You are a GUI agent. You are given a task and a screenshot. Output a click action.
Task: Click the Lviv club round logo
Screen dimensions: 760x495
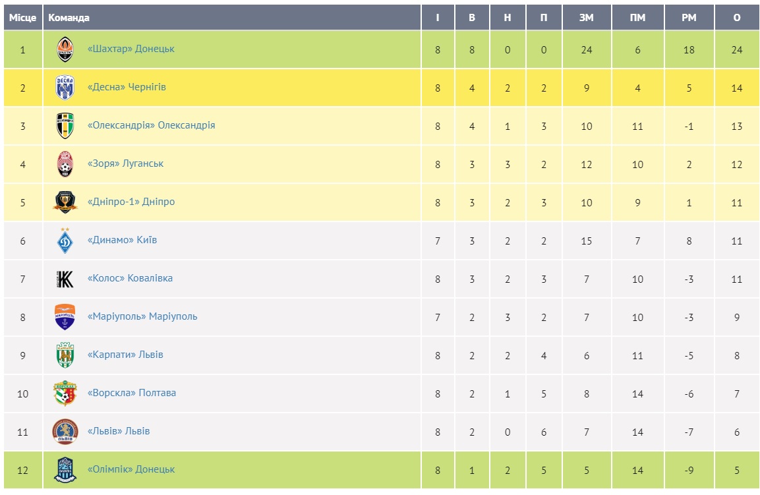coord(65,432)
